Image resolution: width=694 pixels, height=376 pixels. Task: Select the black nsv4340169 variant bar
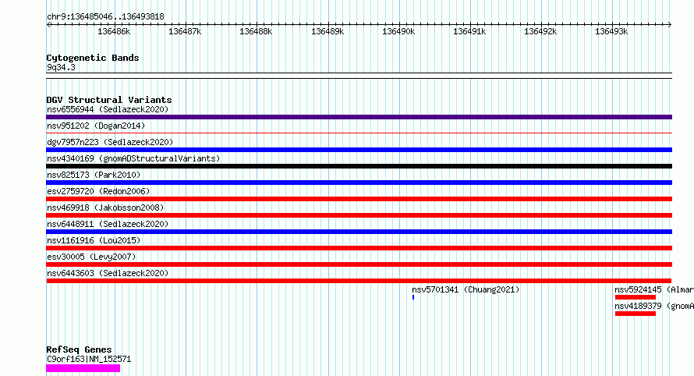359,166
